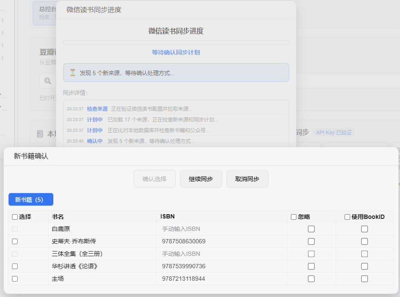Toggle the 忽略 header checkbox

tap(293, 217)
